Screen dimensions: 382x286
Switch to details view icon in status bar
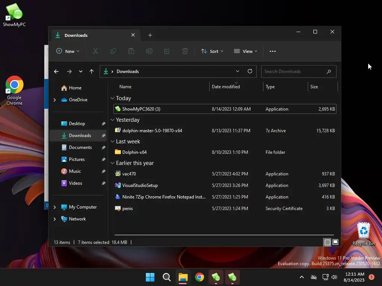click(x=328, y=242)
